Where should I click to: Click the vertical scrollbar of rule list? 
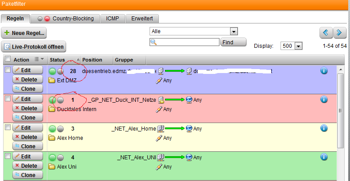(x=341, y=111)
